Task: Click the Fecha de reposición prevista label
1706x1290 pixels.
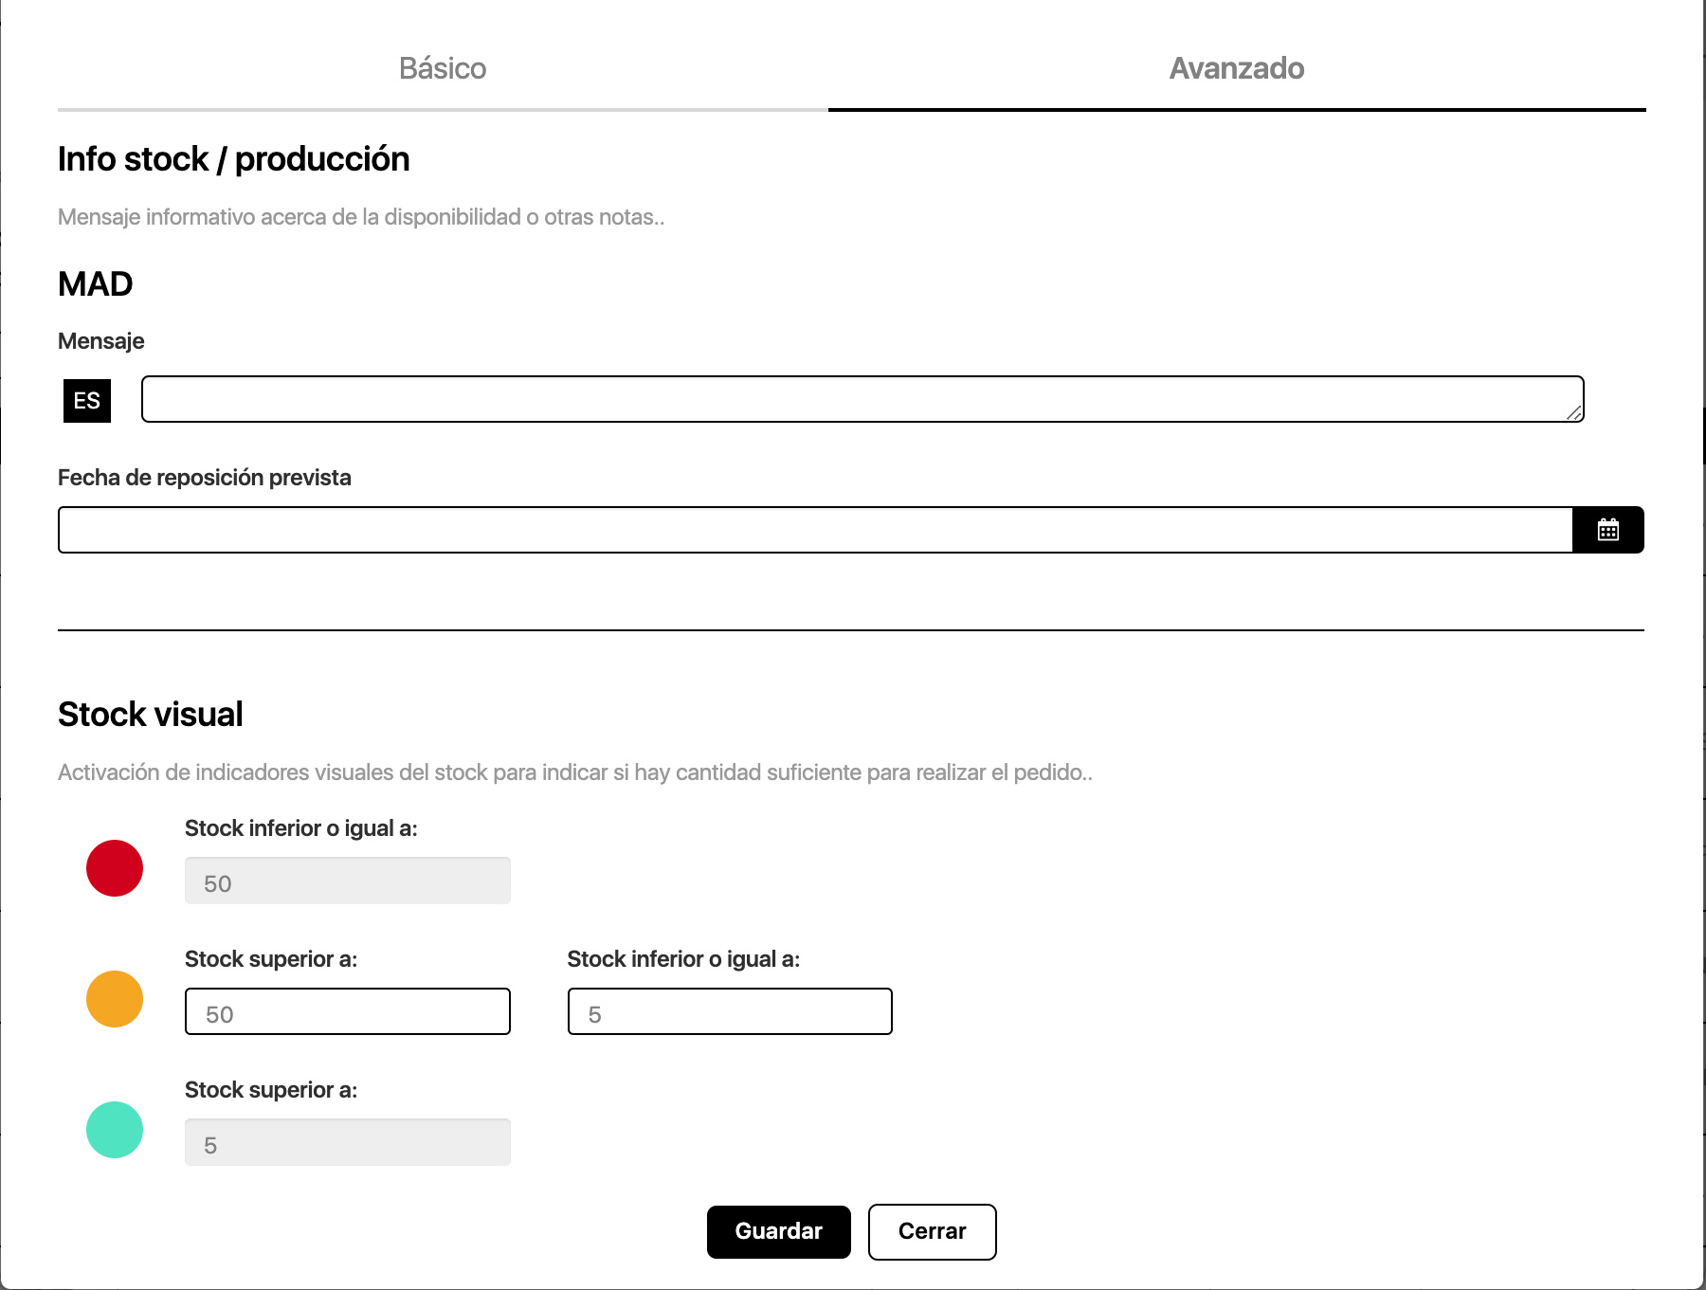Action: (205, 478)
